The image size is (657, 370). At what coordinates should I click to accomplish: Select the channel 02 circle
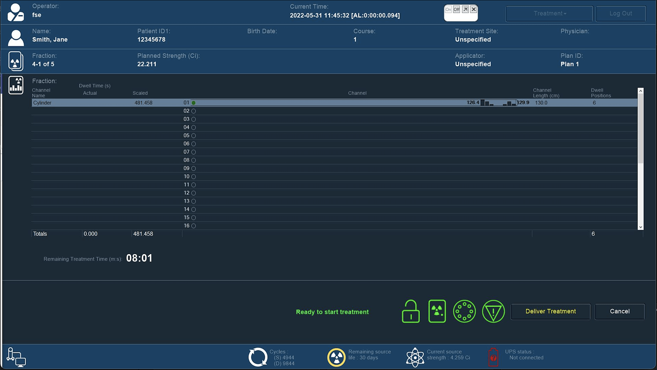pos(194,111)
